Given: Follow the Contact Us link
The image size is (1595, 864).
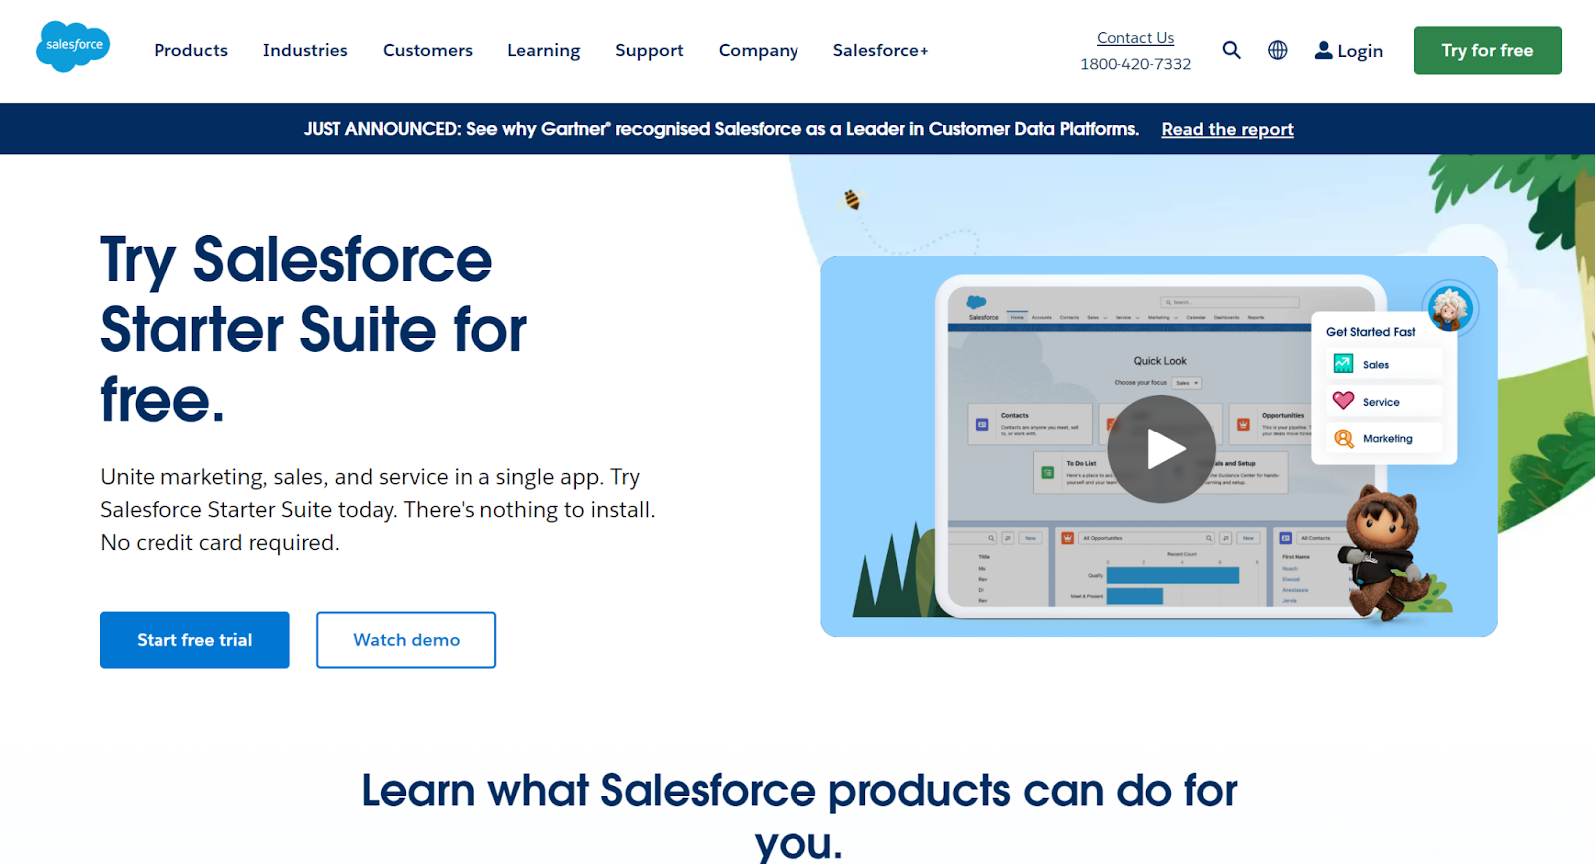Looking at the screenshot, I should [1135, 38].
